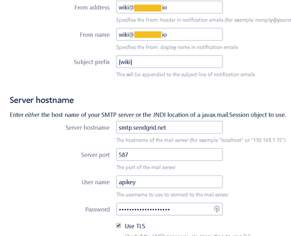Viewport: 291px width, 236px height.
Task: Click the User name label
Action: coord(96,182)
